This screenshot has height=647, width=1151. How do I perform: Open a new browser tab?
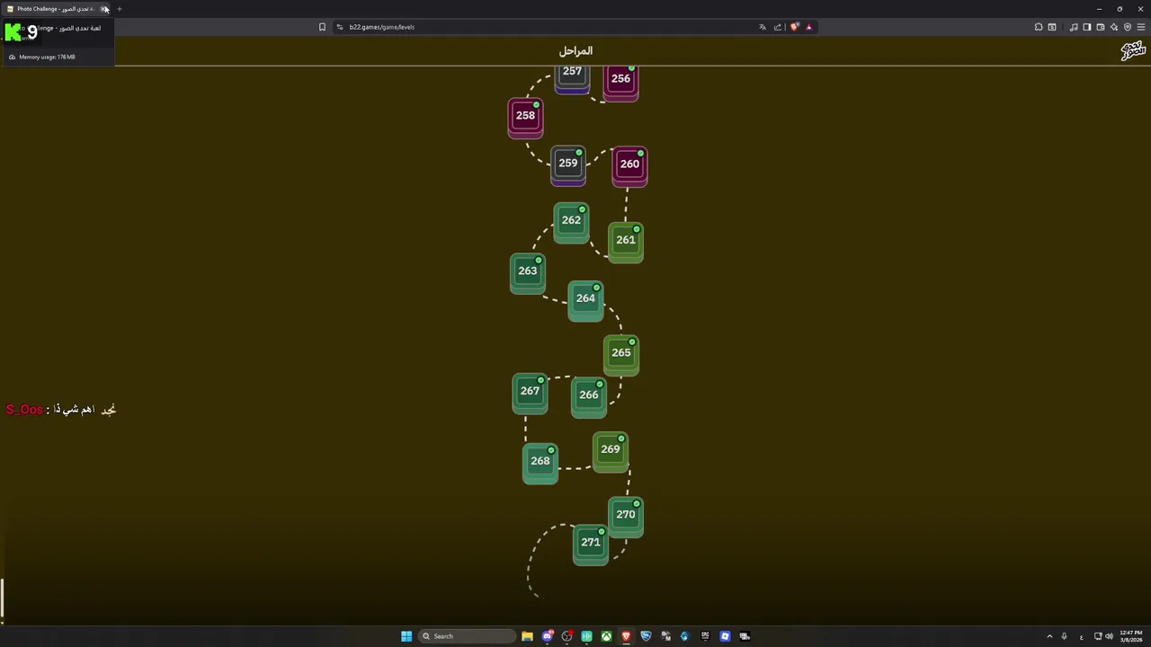click(119, 9)
